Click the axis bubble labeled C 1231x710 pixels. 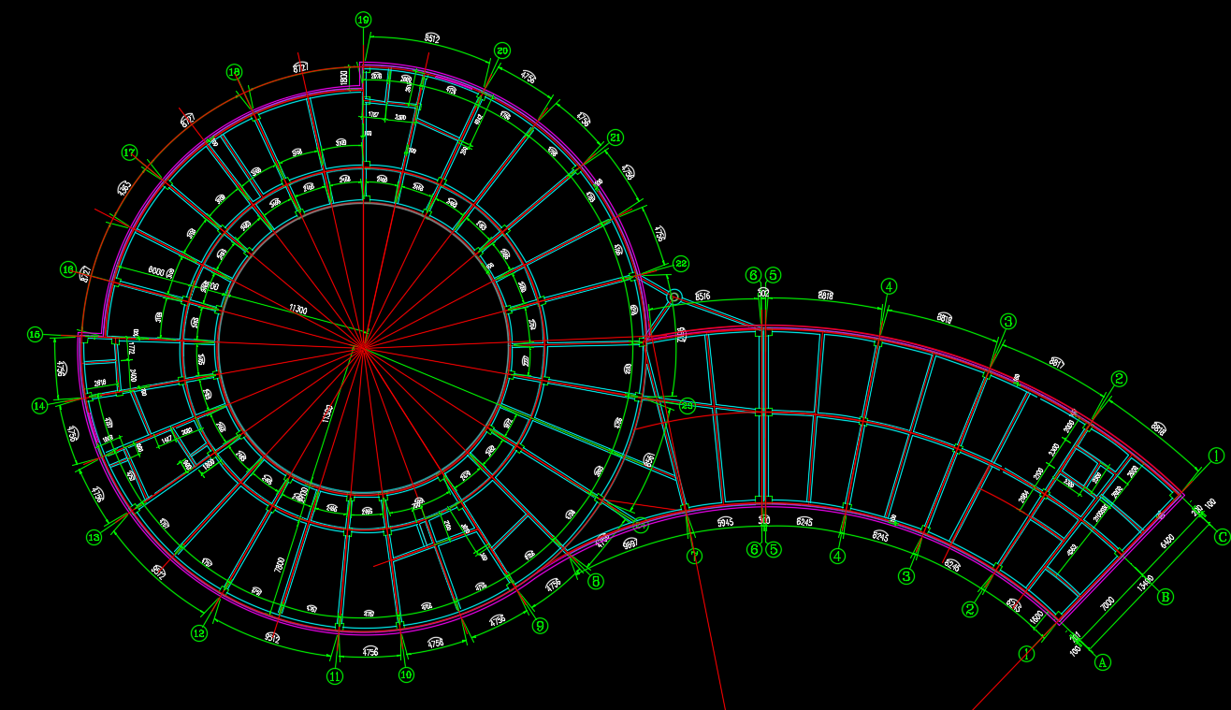[x=1222, y=537]
